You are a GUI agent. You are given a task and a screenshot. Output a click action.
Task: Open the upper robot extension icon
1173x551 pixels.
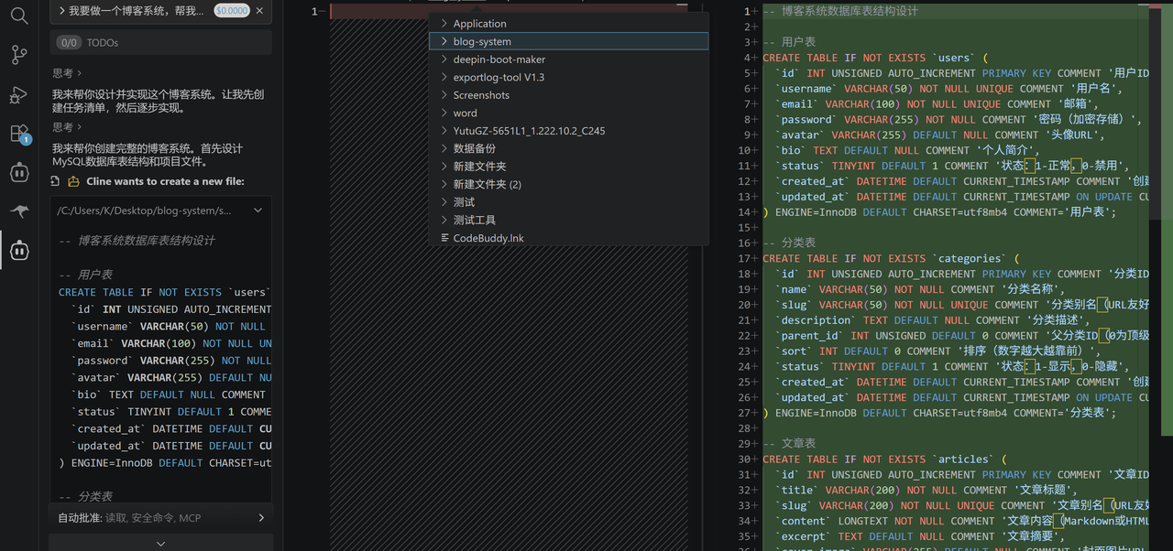click(x=19, y=172)
